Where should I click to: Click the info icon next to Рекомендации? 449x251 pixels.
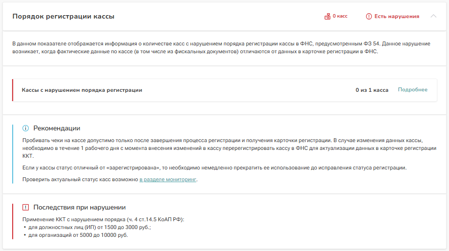click(26, 128)
